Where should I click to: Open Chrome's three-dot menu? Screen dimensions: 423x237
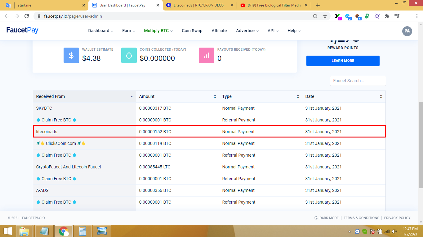[x=417, y=16]
